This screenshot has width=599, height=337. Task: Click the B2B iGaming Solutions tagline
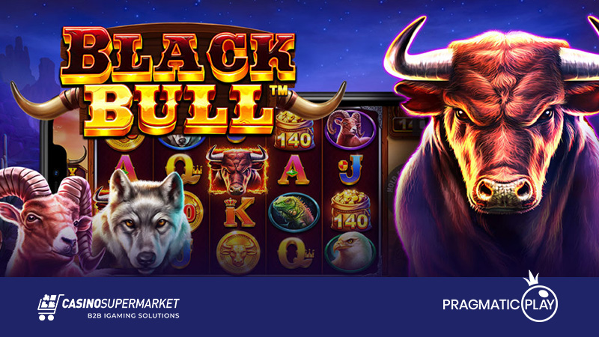pos(133,315)
